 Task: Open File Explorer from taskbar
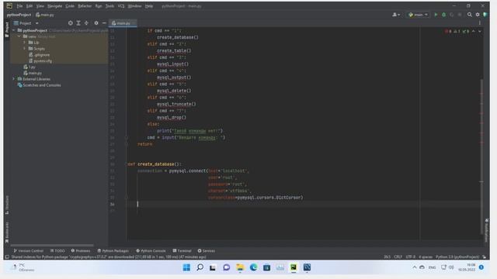click(x=240, y=267)
